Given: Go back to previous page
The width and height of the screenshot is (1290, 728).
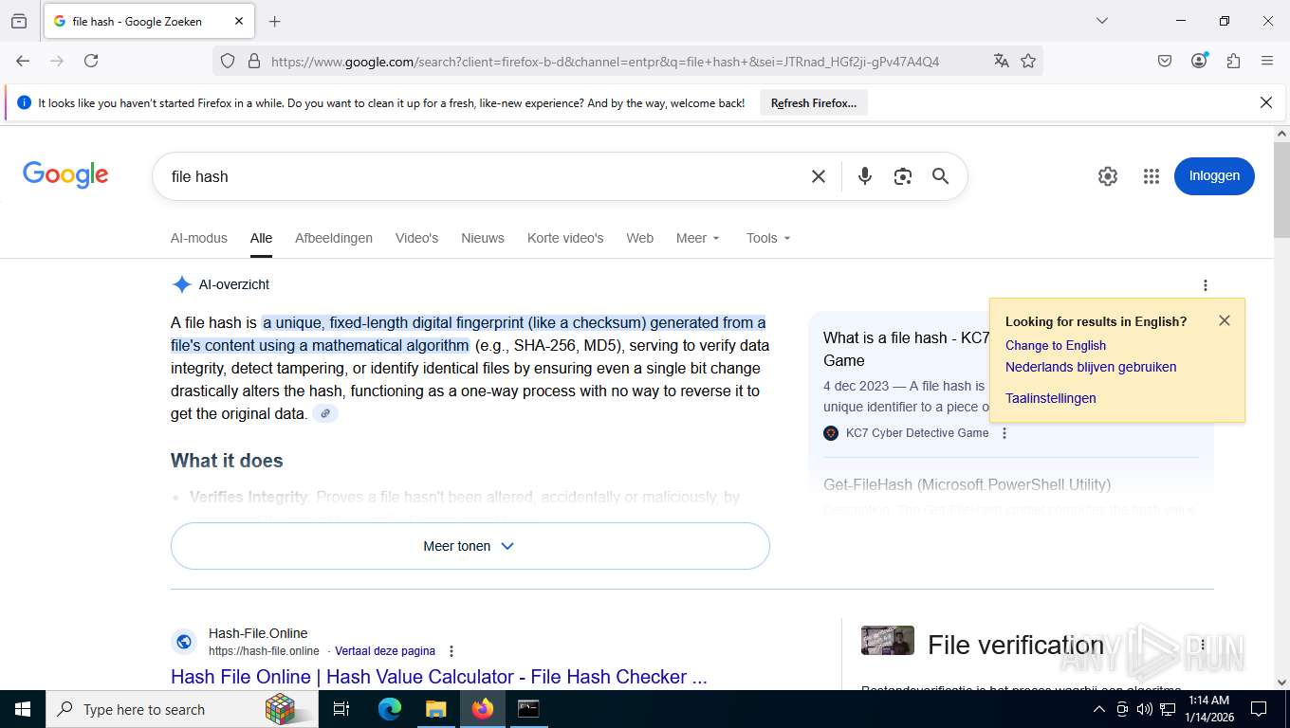Looking at the screenshot, I should 23,61.
